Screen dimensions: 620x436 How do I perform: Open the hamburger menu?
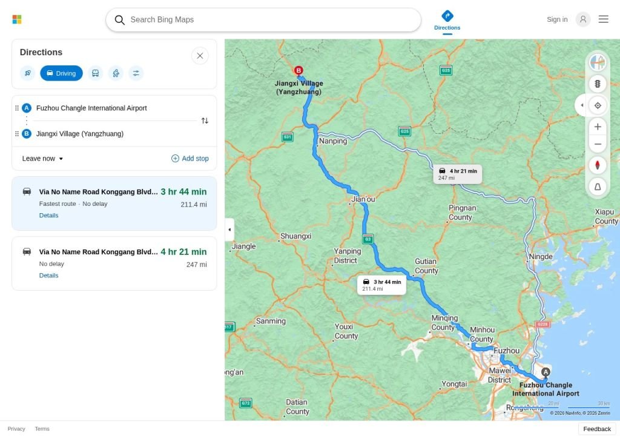603,19
